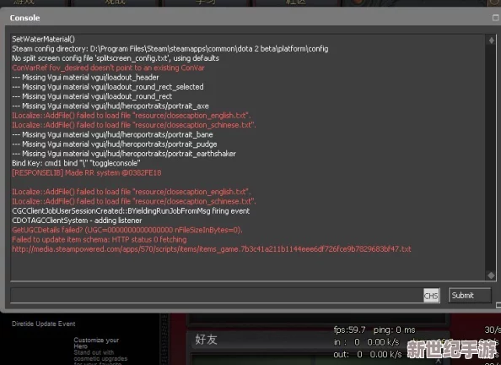Screen dimensions: 501x365
Task: Click the RESPONSELIB Made RR system line
Action: pyautogui.click(x=87, y=172)
